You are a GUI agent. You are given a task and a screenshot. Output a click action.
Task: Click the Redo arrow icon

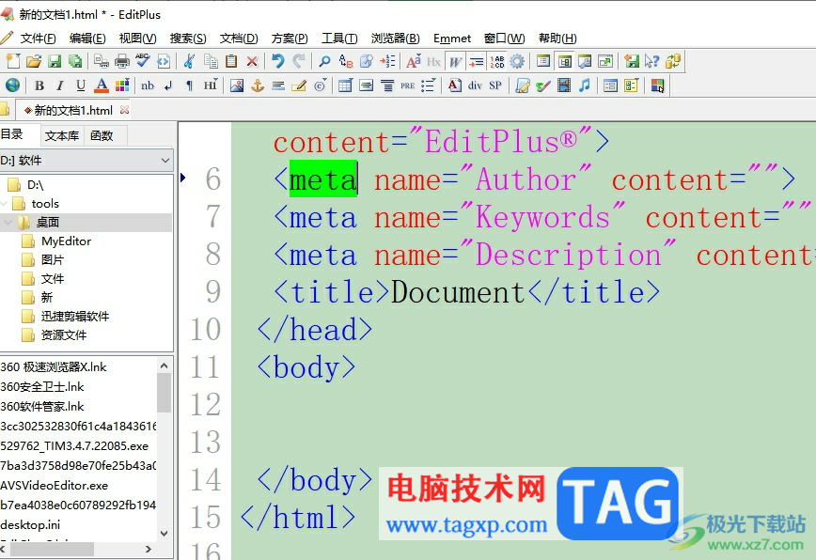point(299,61)
